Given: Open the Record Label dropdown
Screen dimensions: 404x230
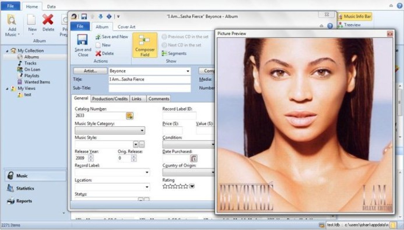Looking at the screenshot, I should coord(147,172).
